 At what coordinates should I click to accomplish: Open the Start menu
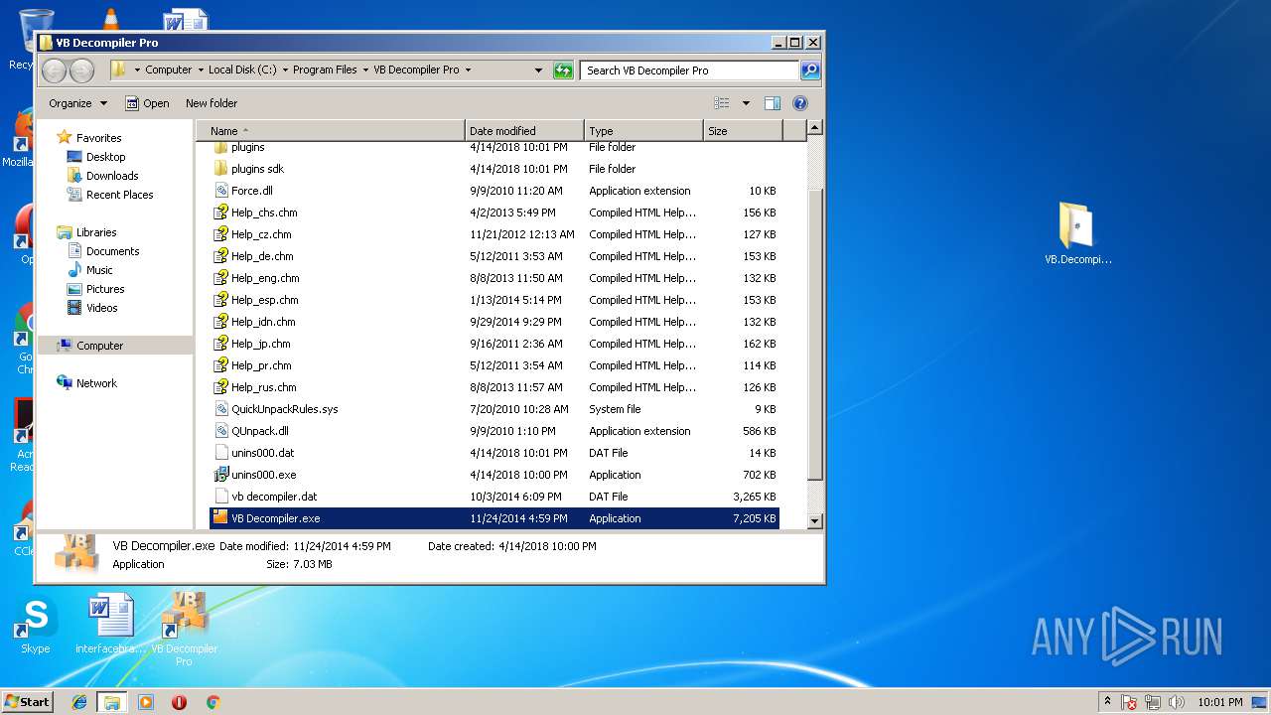(27, 702)
